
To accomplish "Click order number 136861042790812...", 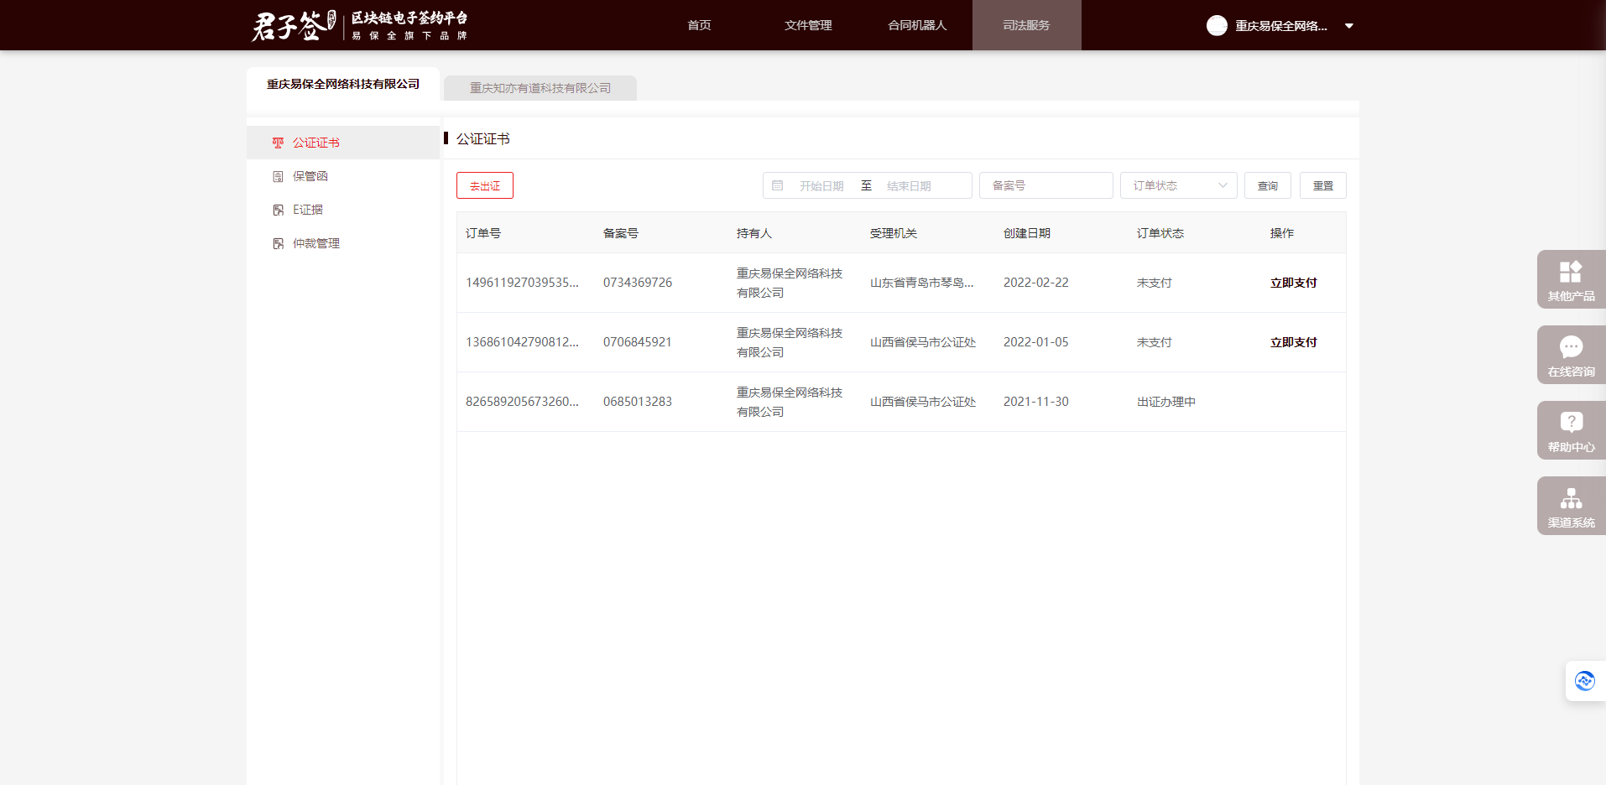I will (x=522, y=342).
